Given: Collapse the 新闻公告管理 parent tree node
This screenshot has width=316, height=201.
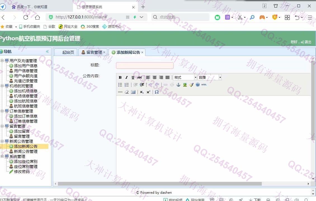Looking at the screenshot, I should coord(2,141).
